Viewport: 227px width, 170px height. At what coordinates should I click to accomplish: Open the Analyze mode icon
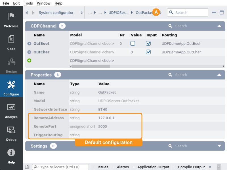coord(11,110)
